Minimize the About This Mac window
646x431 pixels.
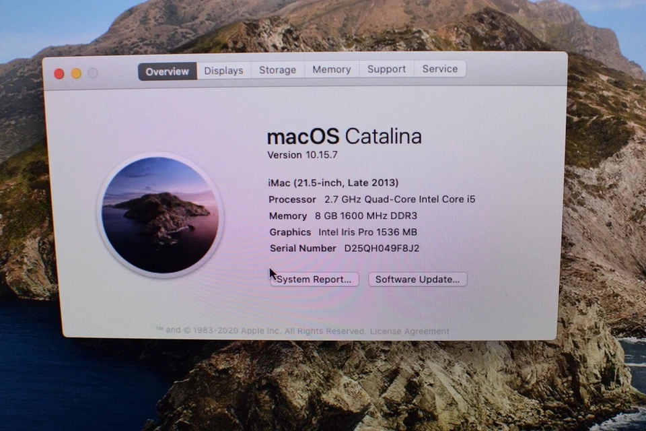coord(76,73)
